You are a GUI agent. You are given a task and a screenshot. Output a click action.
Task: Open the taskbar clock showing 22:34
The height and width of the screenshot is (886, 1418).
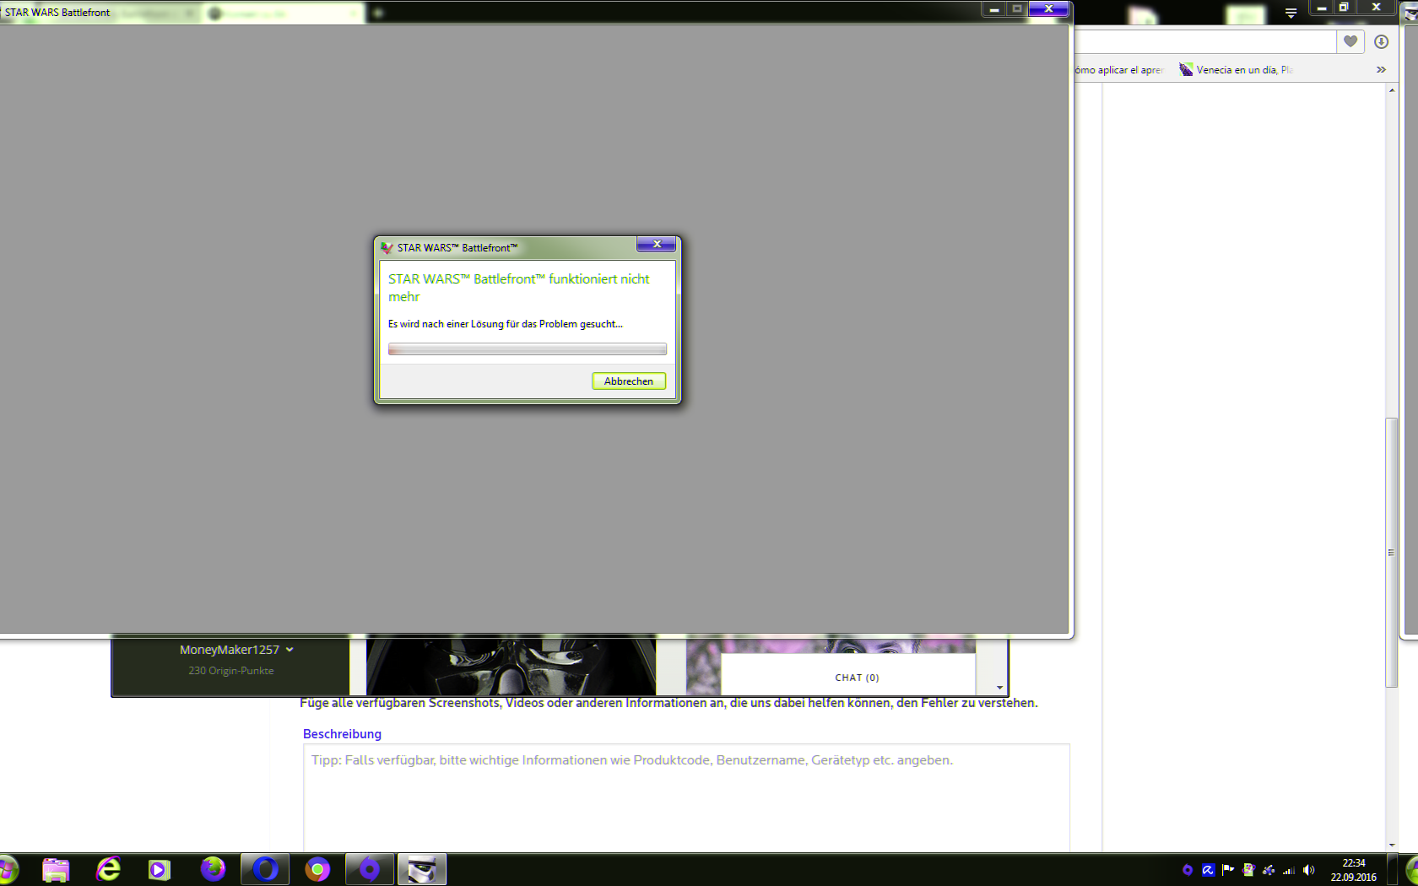[1353, 870]
